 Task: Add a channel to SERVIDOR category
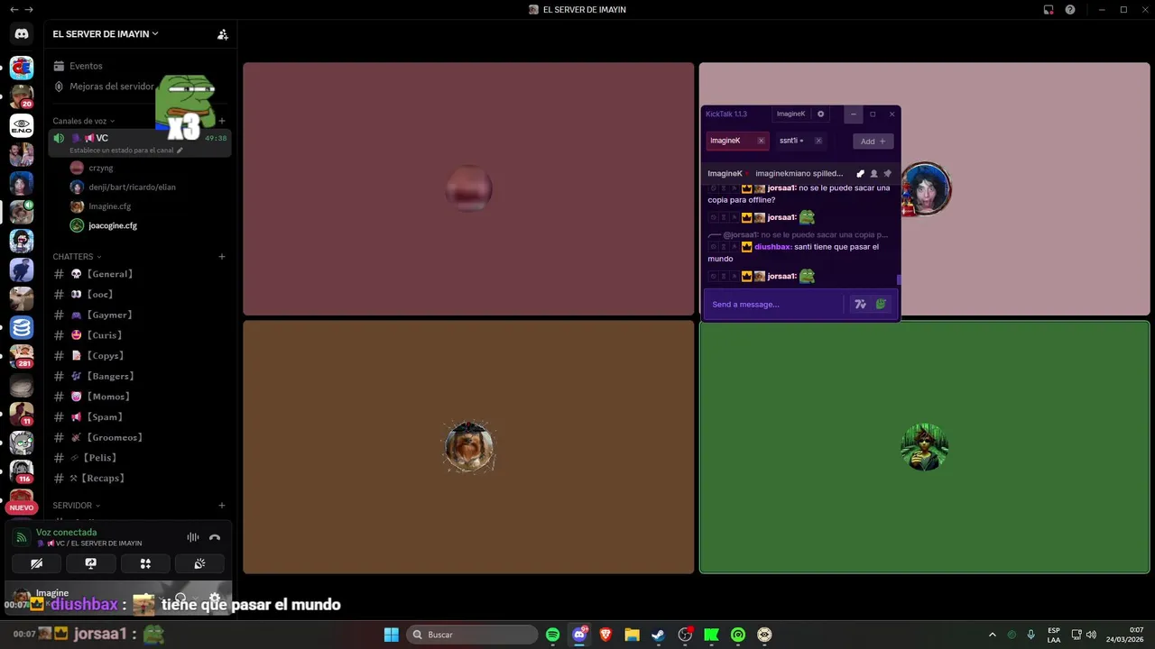(222, 506)
